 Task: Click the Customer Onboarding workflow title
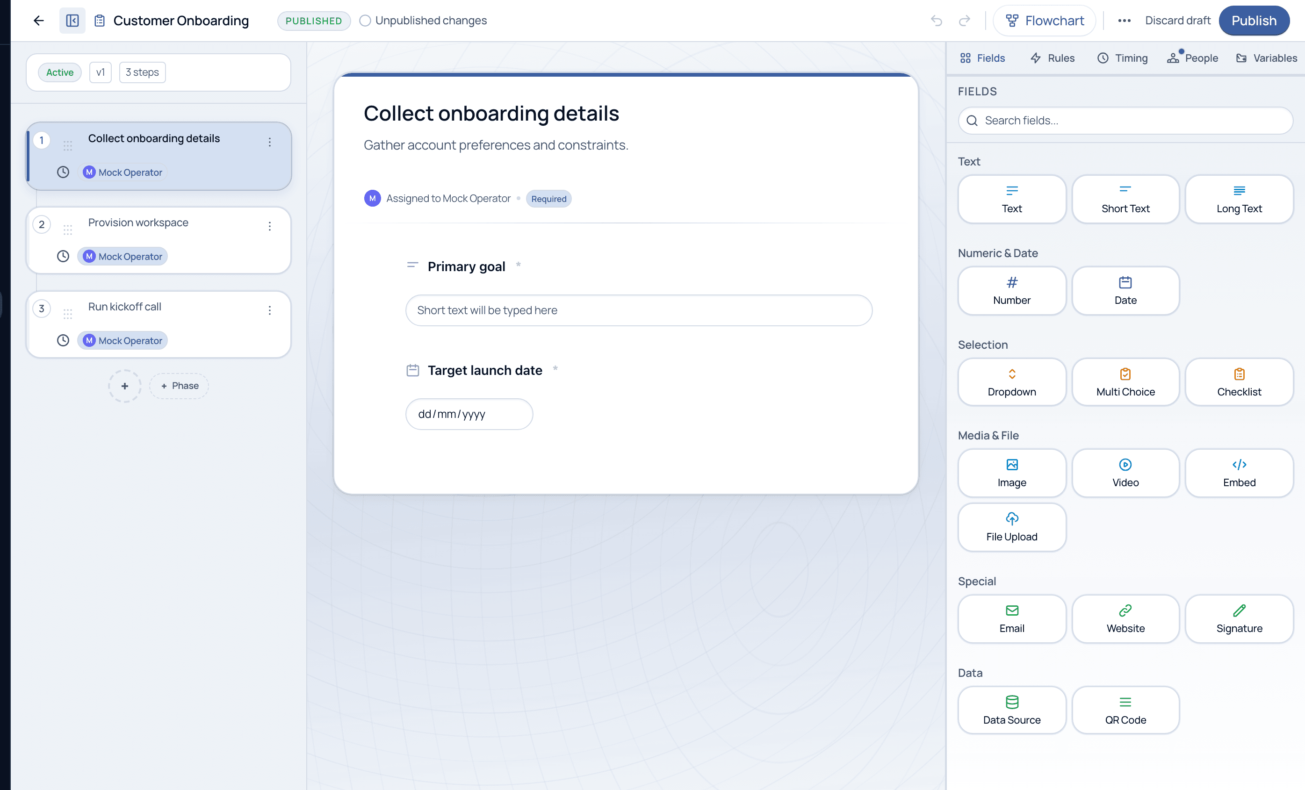[x=181, y=21]
